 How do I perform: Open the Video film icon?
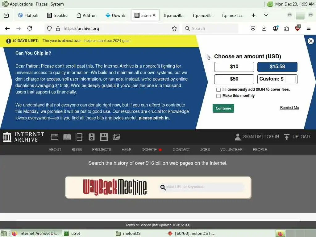[79, 137]
